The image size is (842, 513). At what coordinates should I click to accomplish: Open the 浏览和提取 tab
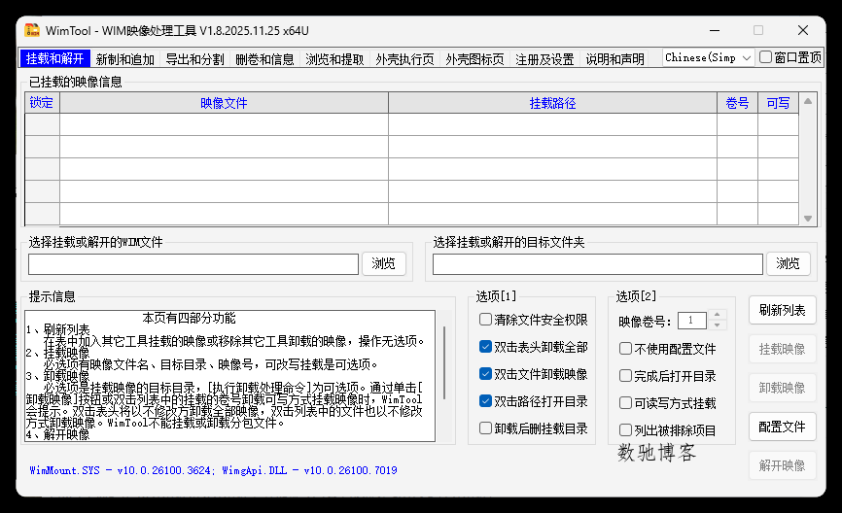(x=335, y=58)
